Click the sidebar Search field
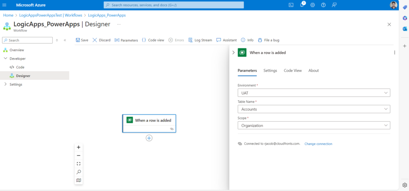 pos(28,40)
